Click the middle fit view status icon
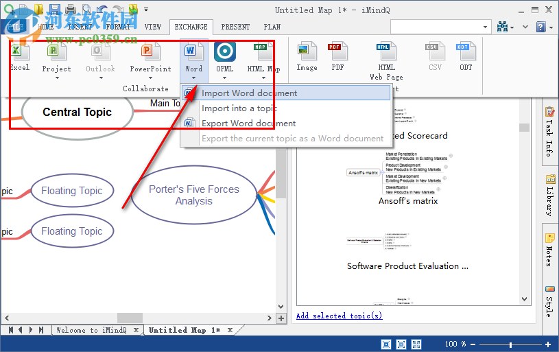This screenshot has height=352, width=559. pyautogui.click(x=401, y=344)
